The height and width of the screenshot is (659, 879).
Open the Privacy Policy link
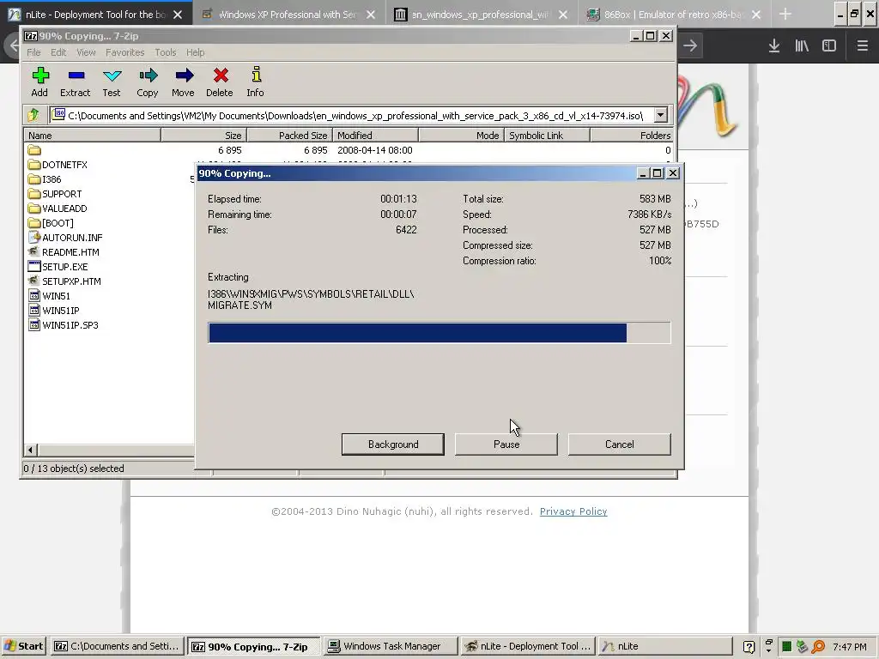pyautogui.click(x=573, y=511)
